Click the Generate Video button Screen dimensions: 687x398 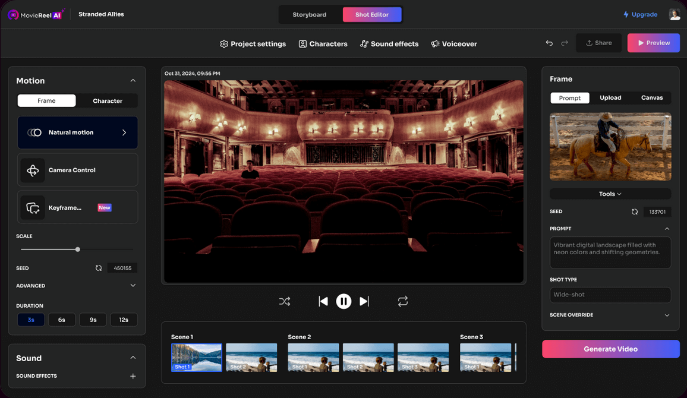click(x=610, y=349)
